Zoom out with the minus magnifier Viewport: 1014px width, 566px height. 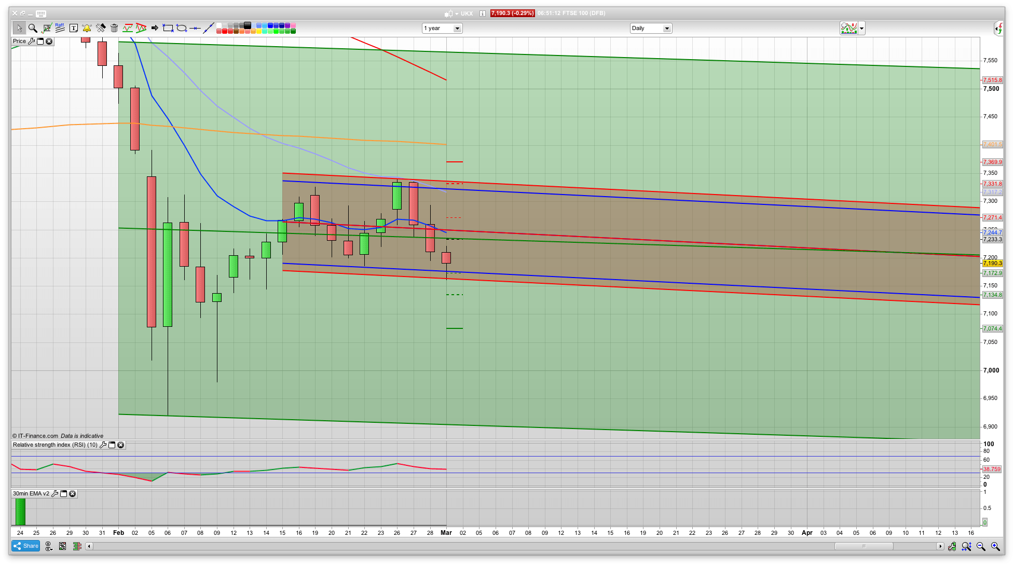(x=981, y=546)
